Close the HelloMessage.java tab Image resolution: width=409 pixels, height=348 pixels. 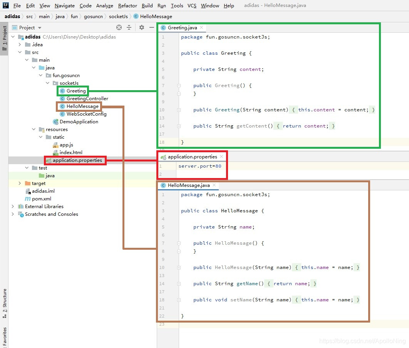click(x=214, y=185)
